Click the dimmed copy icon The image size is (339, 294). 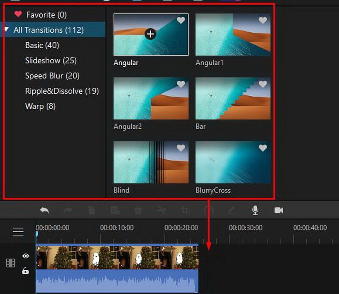pyautogui.click(x=92, y=211)
